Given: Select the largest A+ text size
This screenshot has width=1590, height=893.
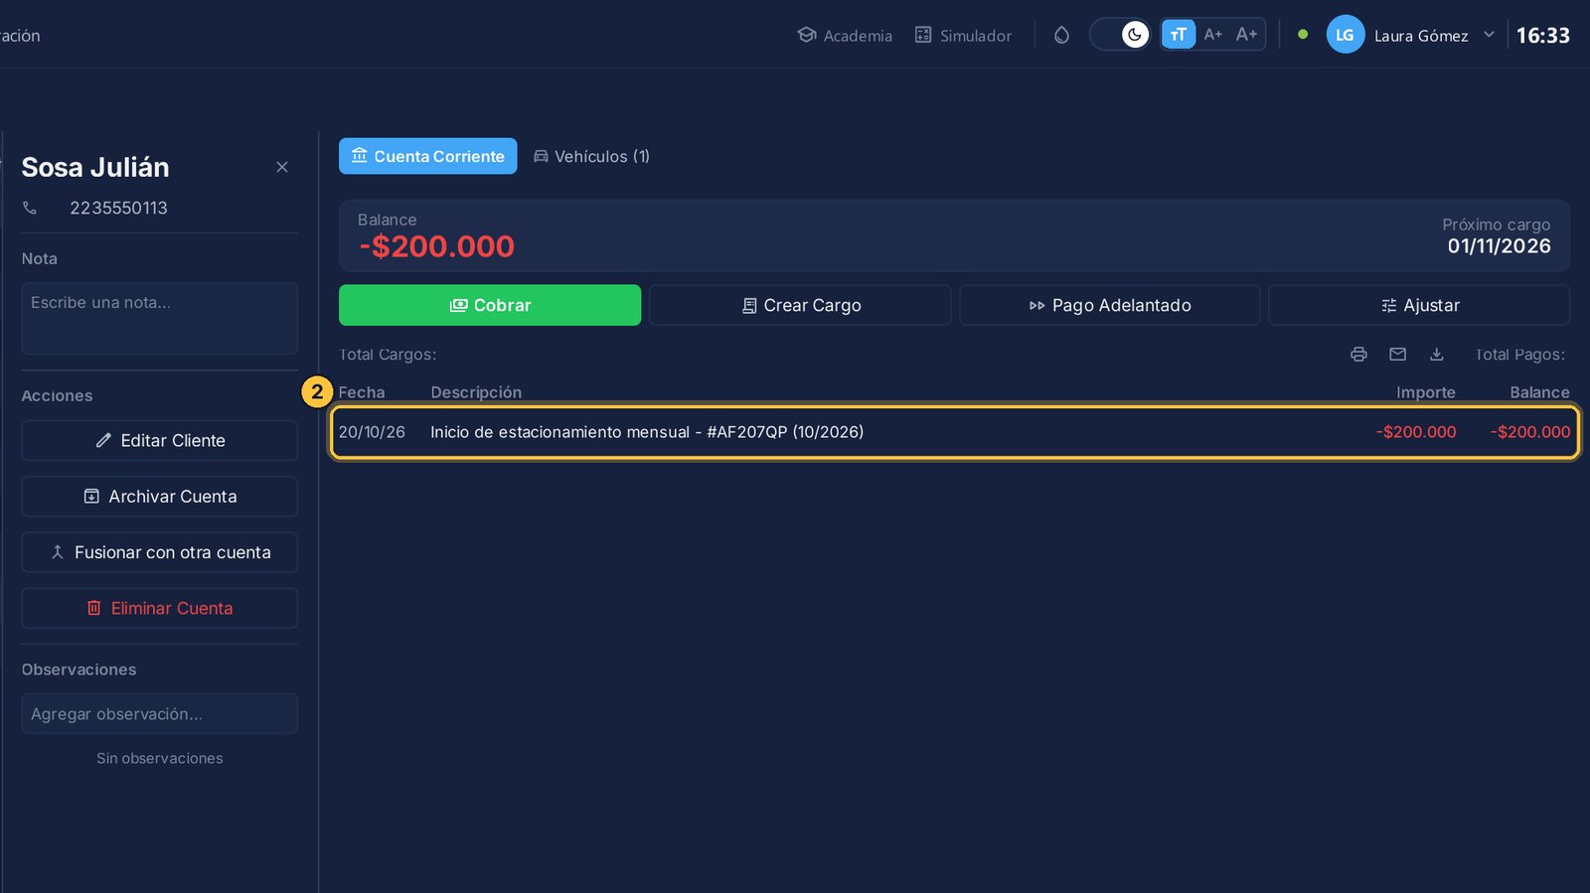Looking at the screenshot, I should coord(1246,35).
